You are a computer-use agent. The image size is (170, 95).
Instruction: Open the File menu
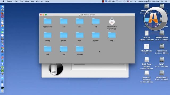point(16,1)
